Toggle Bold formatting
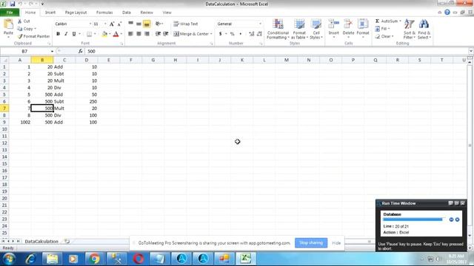This screenshot has width=474, height=266. pyautogui.click(x=58, y=34)
